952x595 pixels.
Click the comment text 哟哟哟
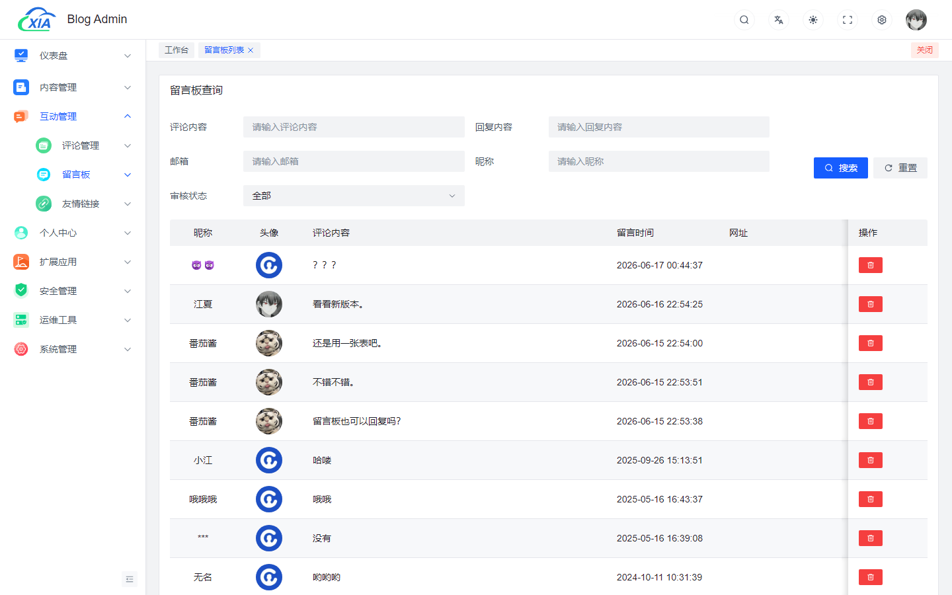point(327,577)
